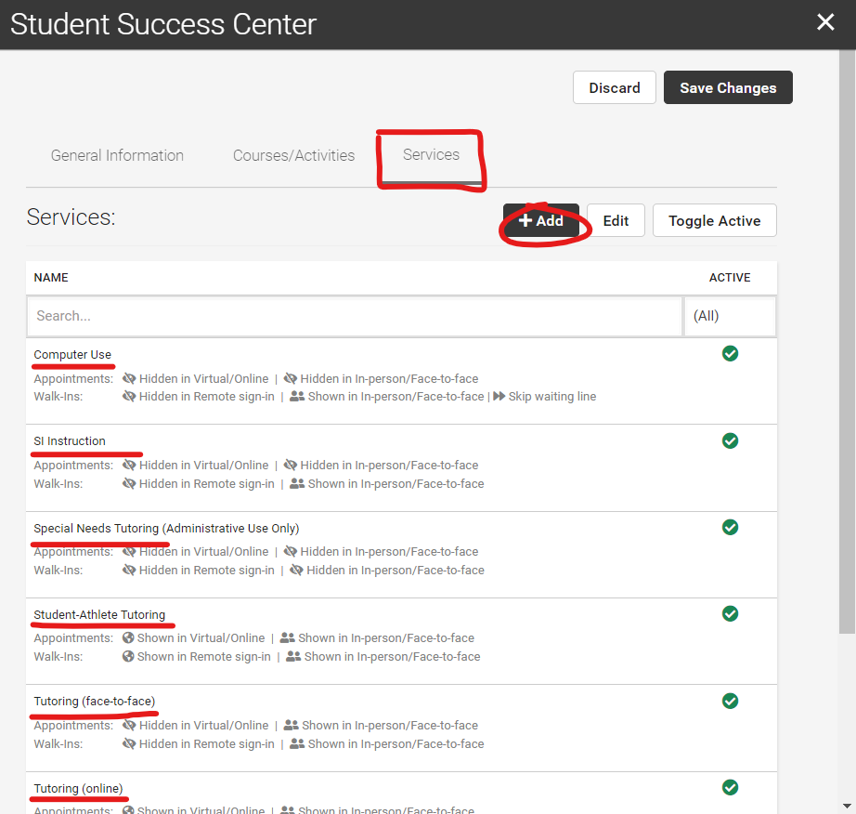
Task: Click Tutoring (face-to-face) appointments hidden Virtual/Online icon
Action: coord(129,725)
